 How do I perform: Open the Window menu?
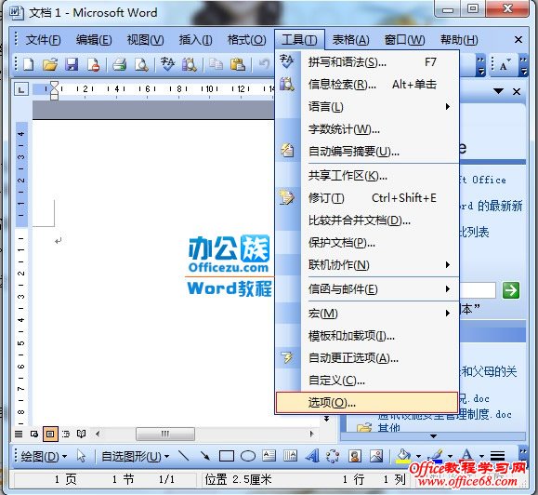(404, 40)
